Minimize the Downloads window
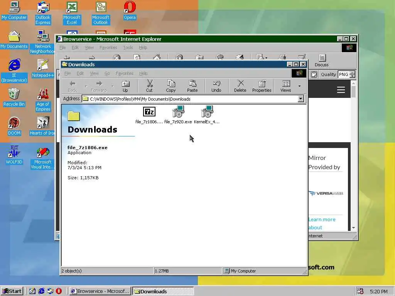 point(290,64)
